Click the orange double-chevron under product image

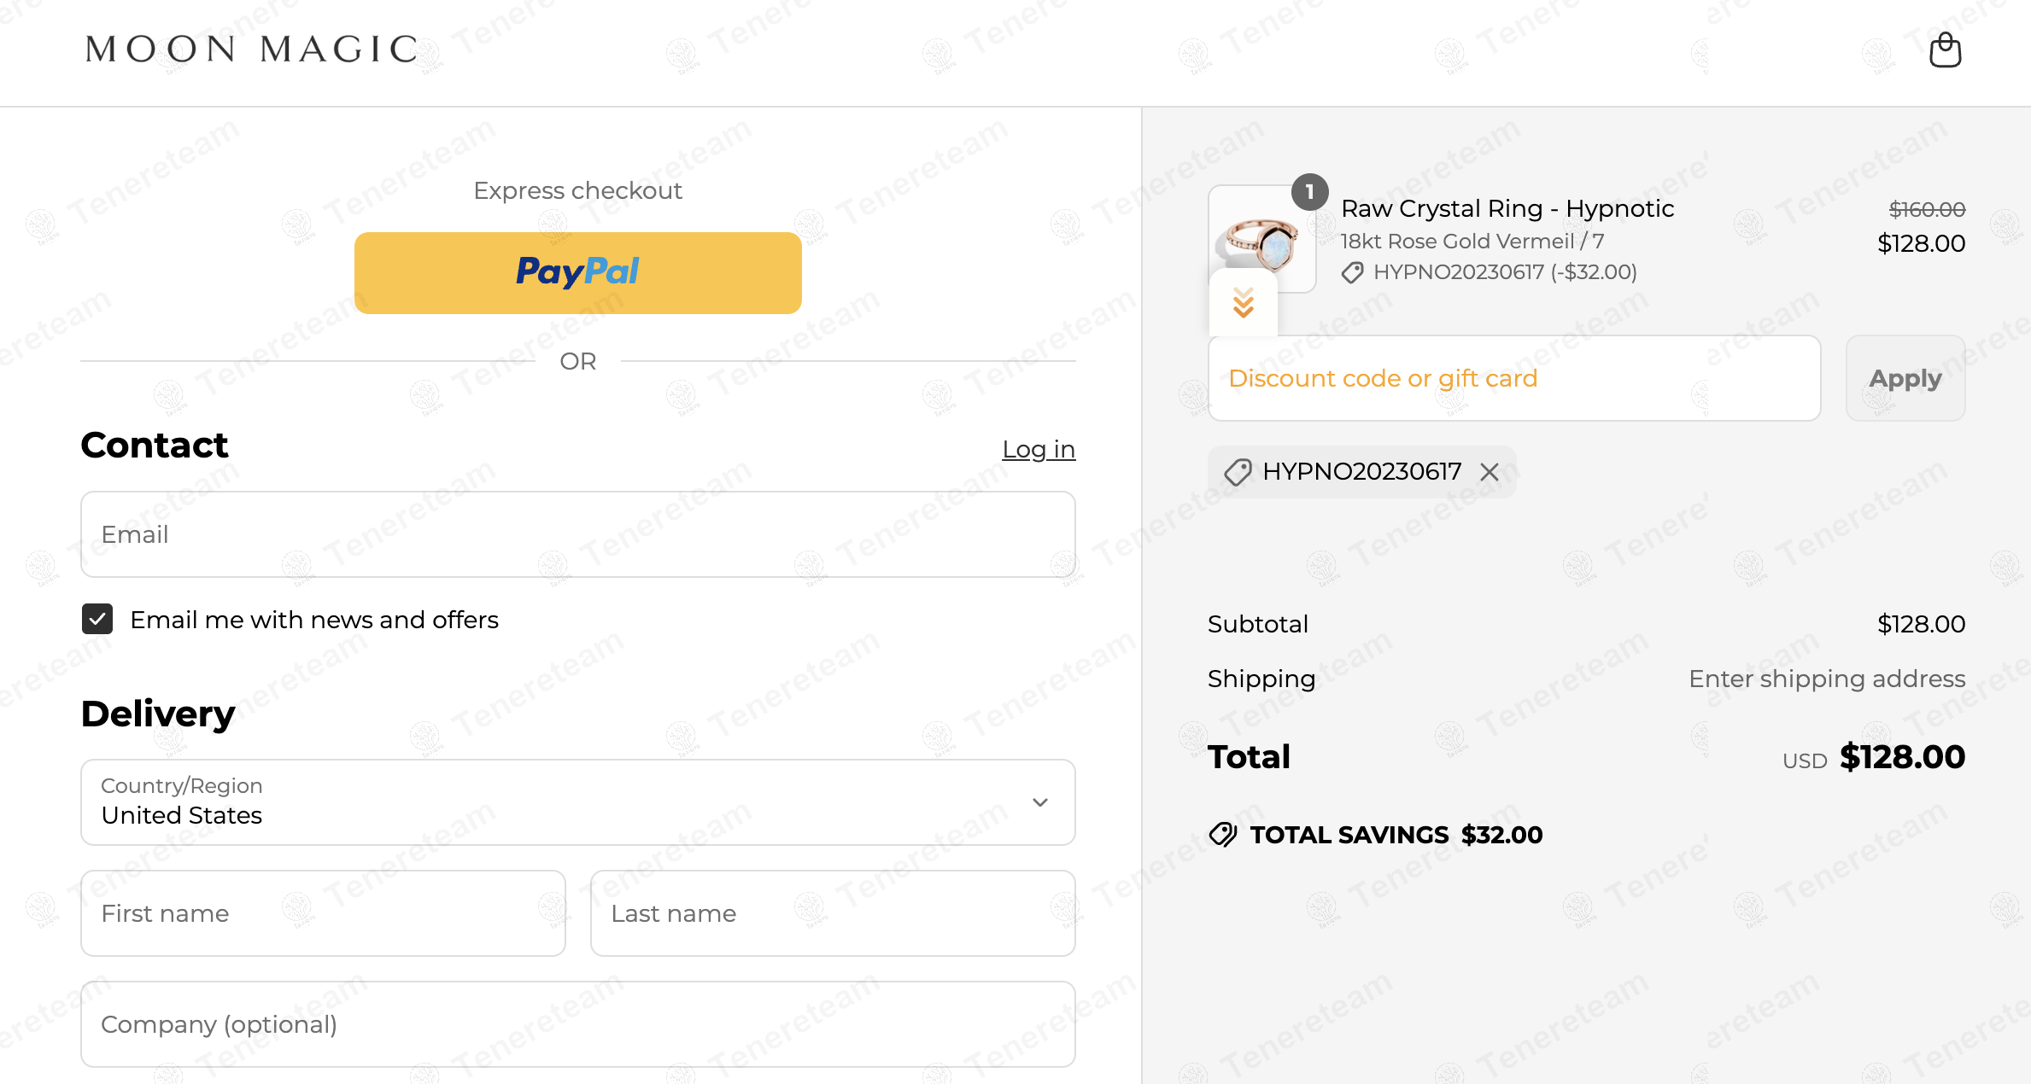[1244, 303]
